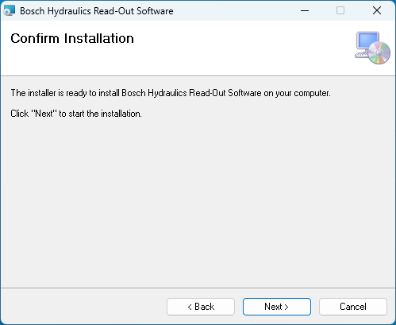This screenshot has height=325, width=396.
Task: Go back with the < Back button
Action: point(201,307)
